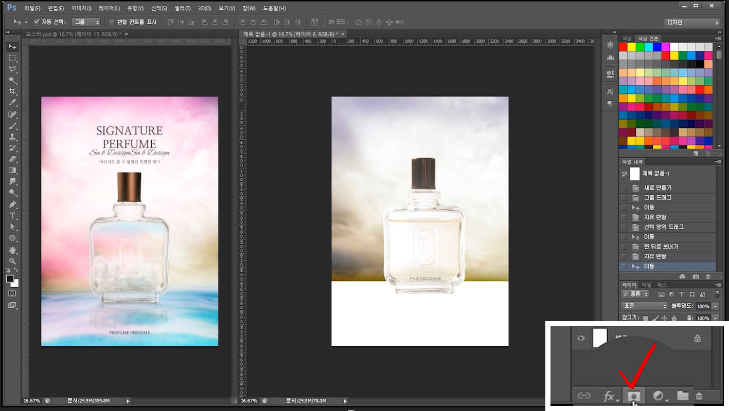Click the foreground color black box
This screenshot has height=411, width=729.
[10, 278]
